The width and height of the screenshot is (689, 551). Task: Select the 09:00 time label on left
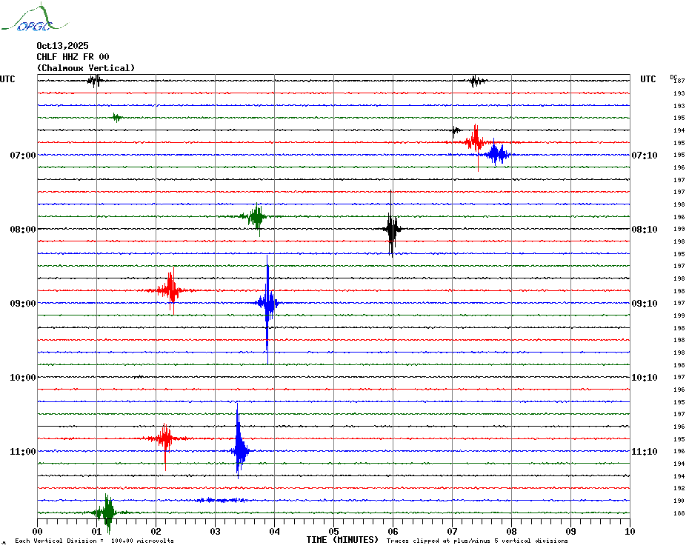(23, 304)
